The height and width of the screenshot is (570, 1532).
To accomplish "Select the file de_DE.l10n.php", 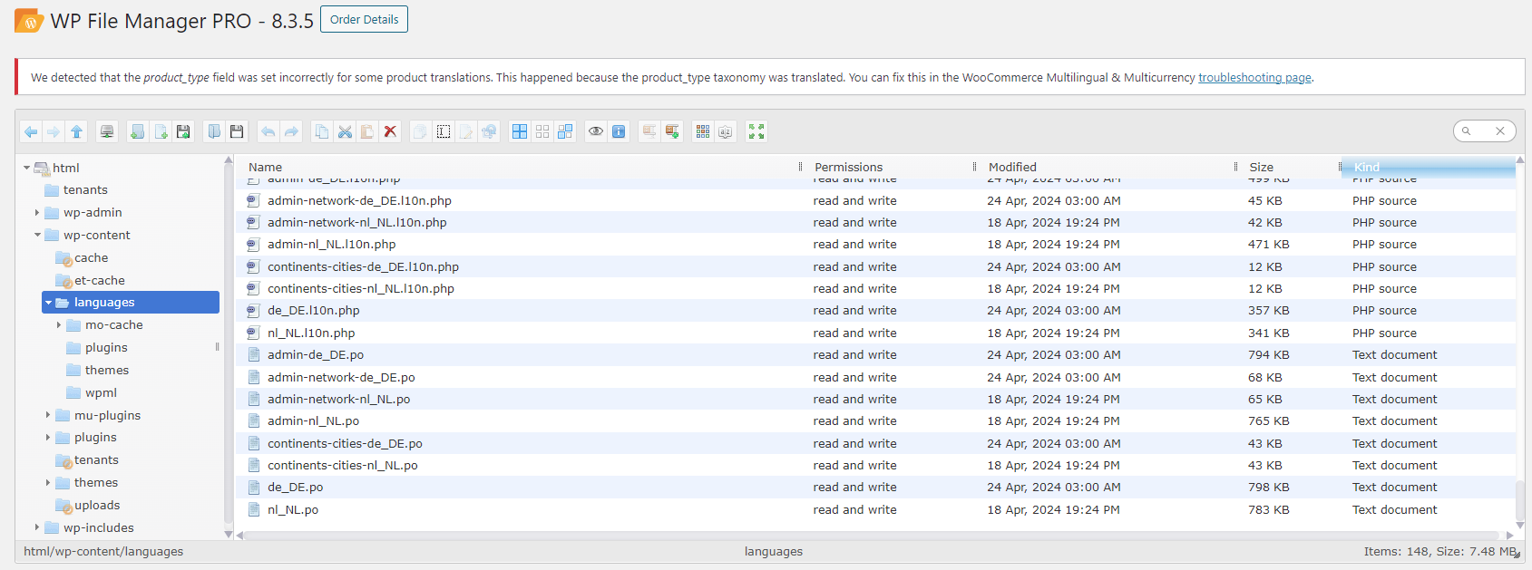I will [x=874, y=311].
